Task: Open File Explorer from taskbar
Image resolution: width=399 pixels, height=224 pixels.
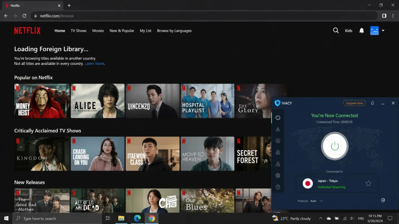Action: pyautogui.click(x=121, y=218)
